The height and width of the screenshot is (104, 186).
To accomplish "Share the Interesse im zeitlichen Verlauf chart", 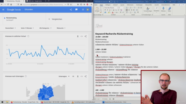I will 85,36.
